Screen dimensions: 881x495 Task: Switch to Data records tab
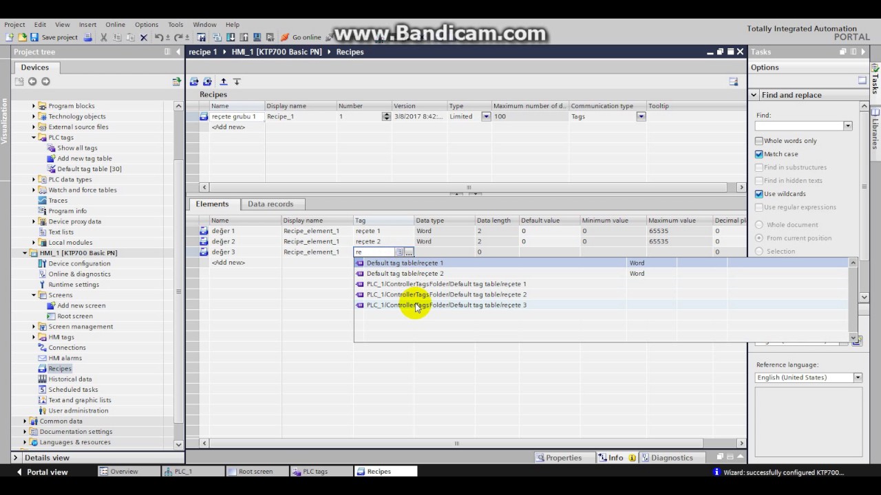pos(270,204)
